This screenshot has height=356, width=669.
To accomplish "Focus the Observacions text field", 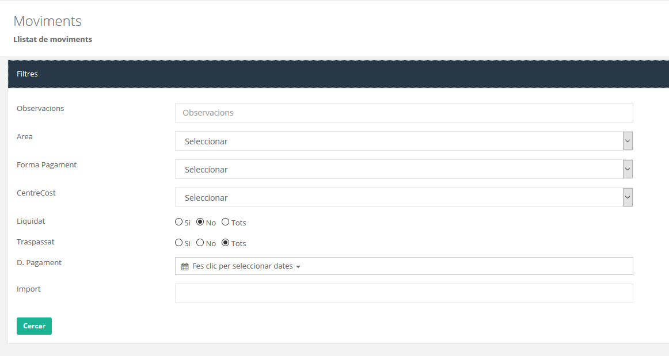I will tap(404, 113).
